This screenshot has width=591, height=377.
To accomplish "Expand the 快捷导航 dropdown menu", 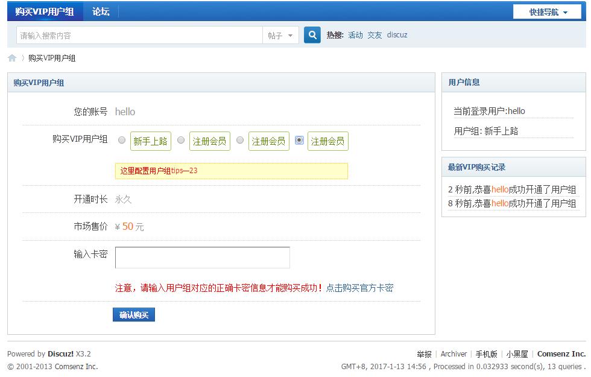I will click(548, 12).
